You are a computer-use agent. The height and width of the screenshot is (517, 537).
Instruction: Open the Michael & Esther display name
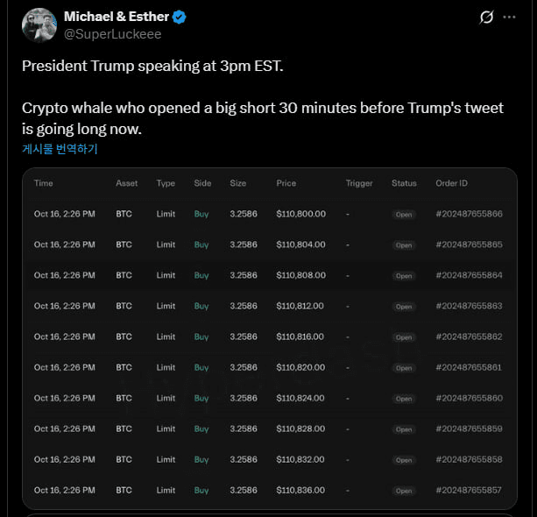(117, 17)
